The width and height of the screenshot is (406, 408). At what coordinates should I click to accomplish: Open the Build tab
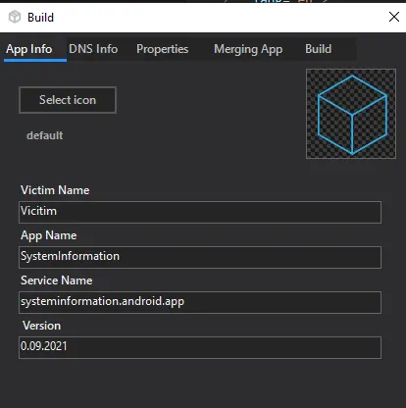(318, 49)
